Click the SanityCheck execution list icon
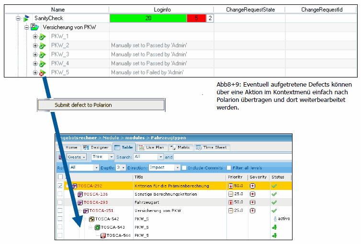The width and height of the screenshot is (361, 244). (26, 18)
